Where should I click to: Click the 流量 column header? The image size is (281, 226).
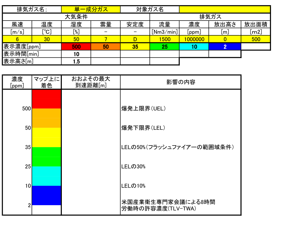tap(165, 24)
